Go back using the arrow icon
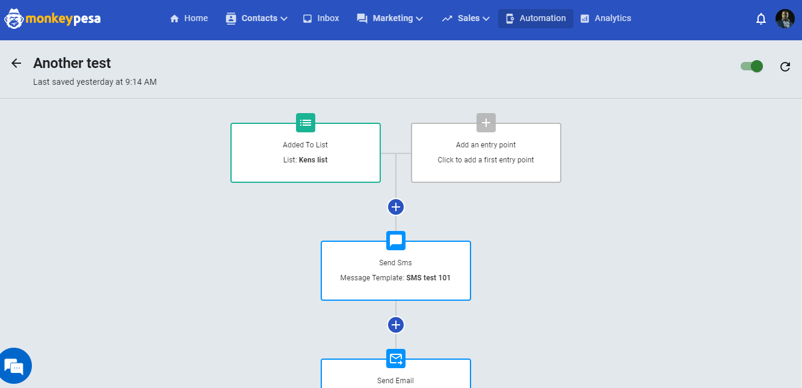 16,63
